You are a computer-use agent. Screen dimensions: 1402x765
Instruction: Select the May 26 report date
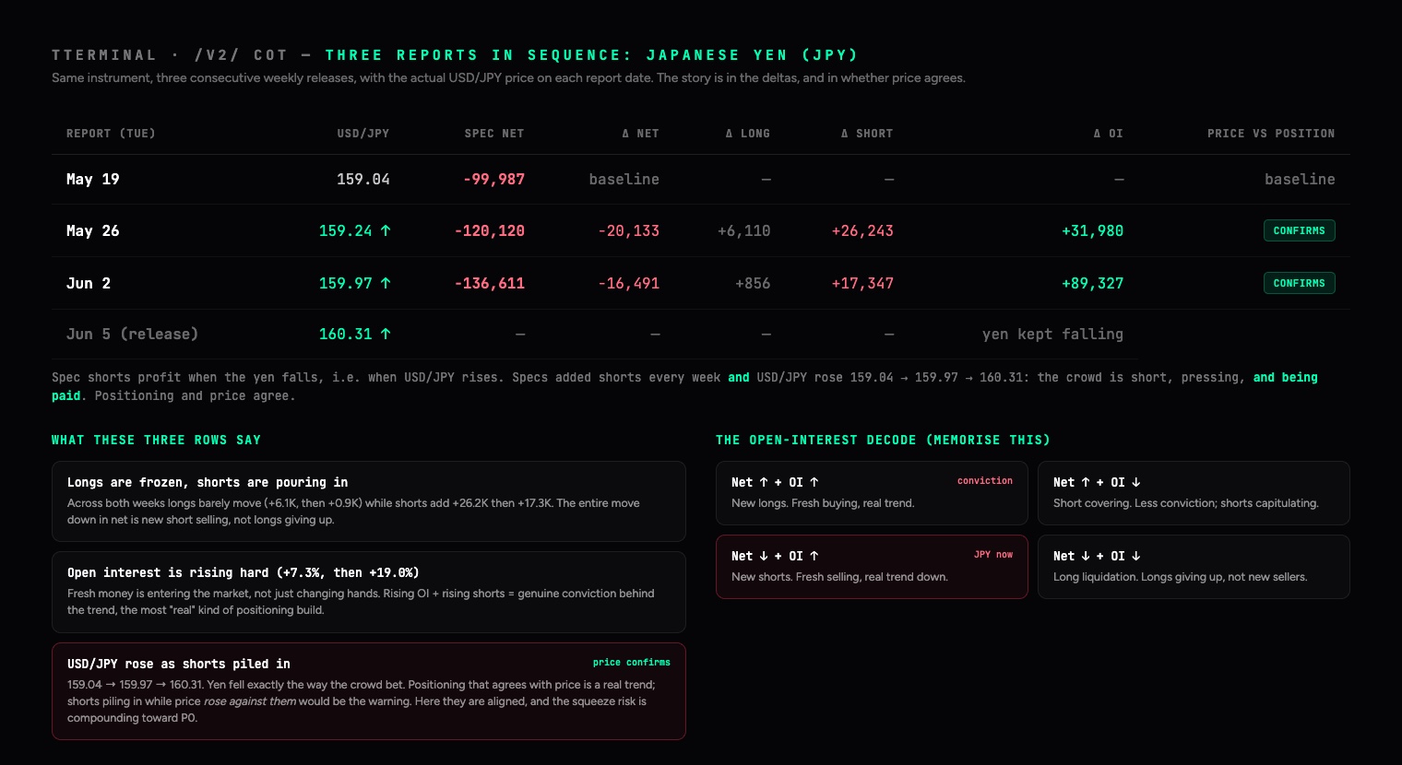click(92, 230)
